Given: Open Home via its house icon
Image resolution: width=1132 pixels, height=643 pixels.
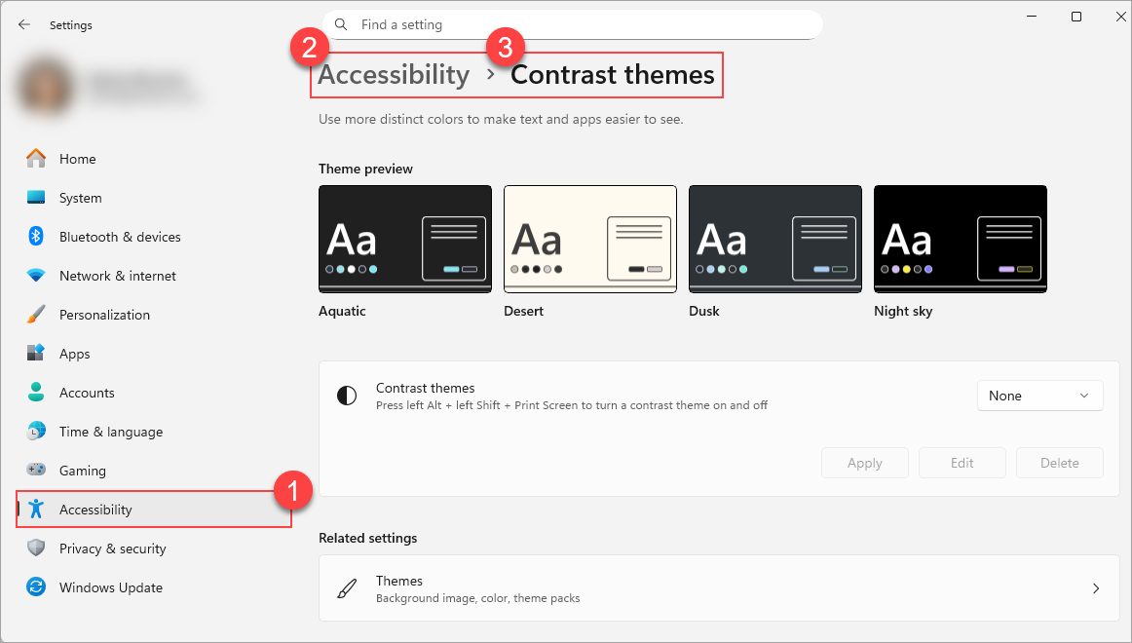Looking at the screenshot, I should (36, 158).
